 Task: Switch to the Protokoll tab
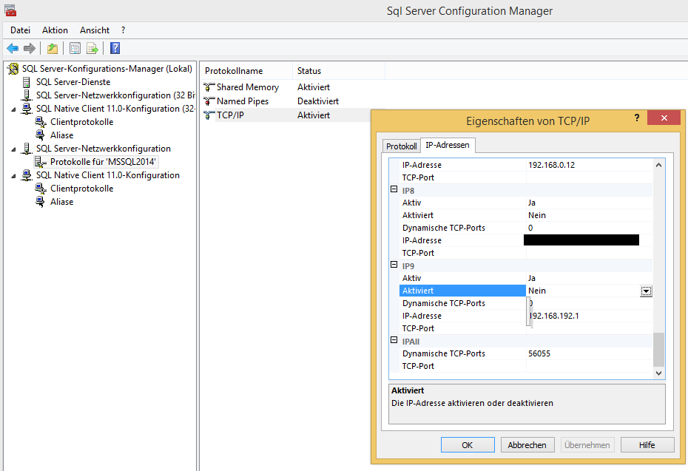(x=402, y=146)
